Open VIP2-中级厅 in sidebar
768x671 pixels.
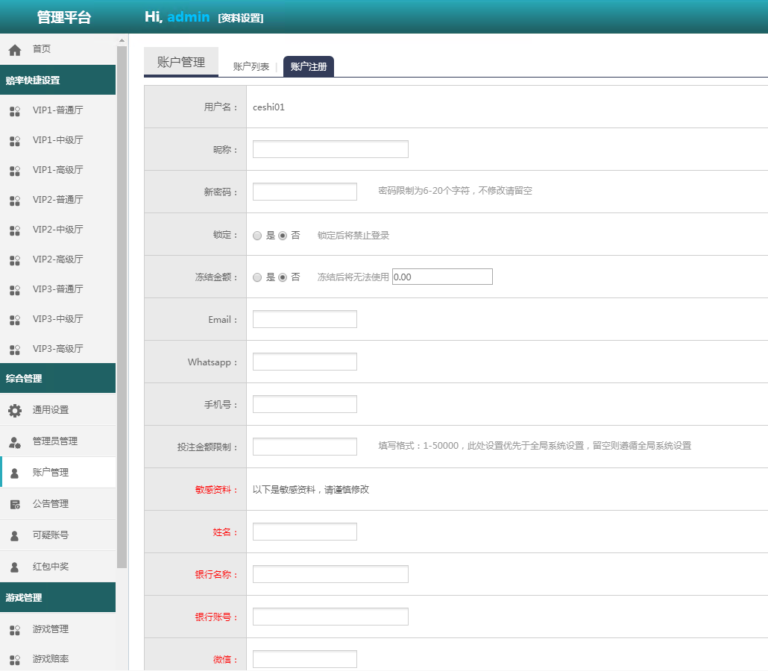point(57,230)
